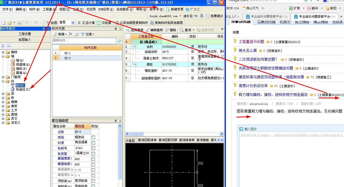This screenshot has height=187, width=344.
Task: Collapse the 墙 tree folder
Action: (3, 56)
